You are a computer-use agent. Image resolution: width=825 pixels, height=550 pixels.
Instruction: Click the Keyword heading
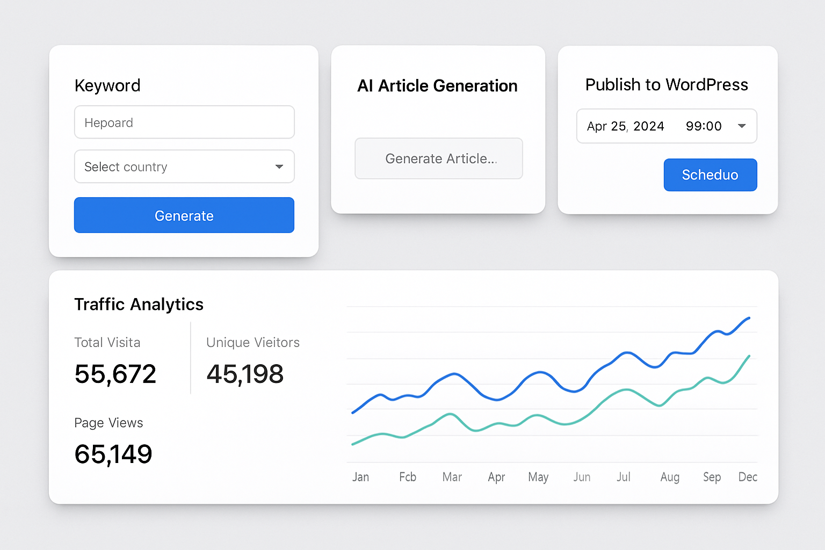pyautogui.click(x=107, y=85)
